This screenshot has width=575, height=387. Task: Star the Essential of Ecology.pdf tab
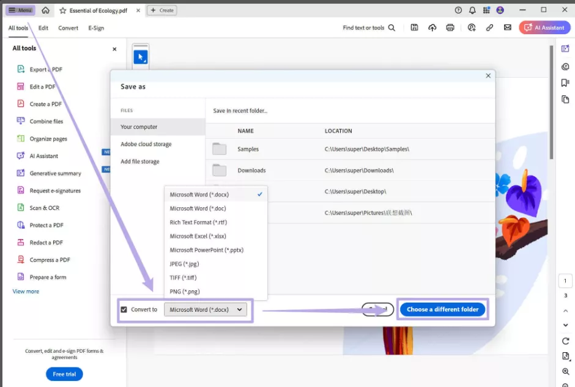[63, 10]
